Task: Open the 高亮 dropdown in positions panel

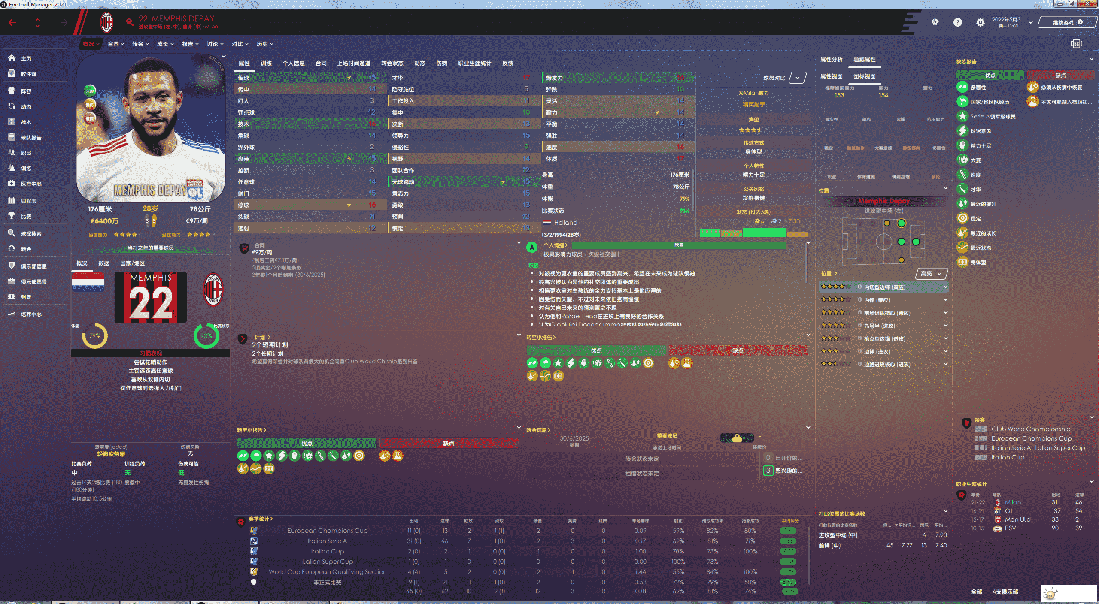Action: [x=931, y=273]
